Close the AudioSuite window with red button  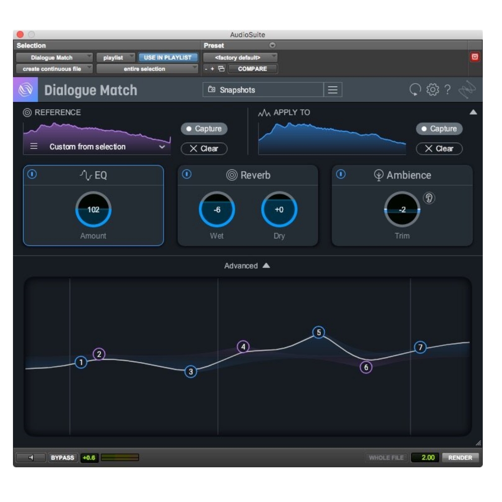(20, 34)
